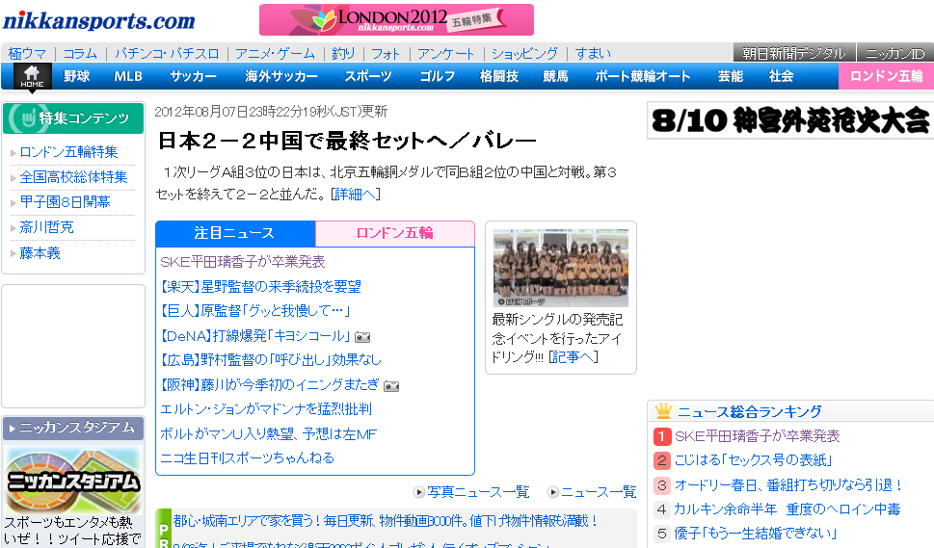
Task: Open the カルキン余命半年 ranking headline
Action: click(x=787, y=509)
